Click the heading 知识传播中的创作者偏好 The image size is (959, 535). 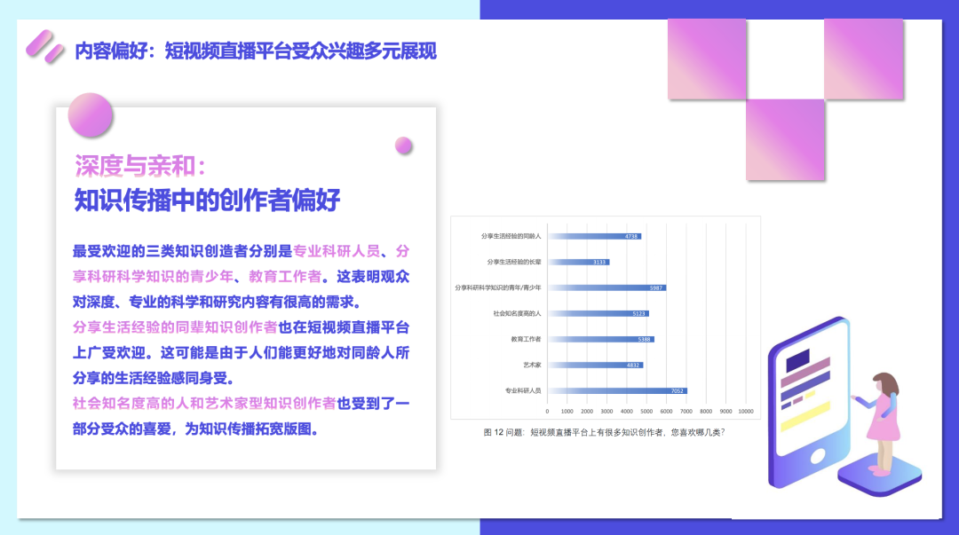207,200
